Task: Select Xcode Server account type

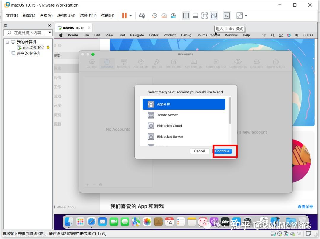Action: pyautogui.click(x=184, y=115)
